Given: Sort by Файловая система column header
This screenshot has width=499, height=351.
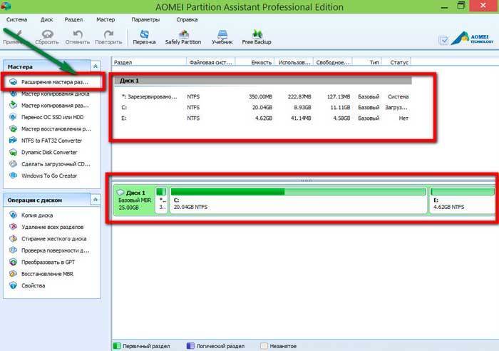Looking at the screenshot, I should pos(211,63).
